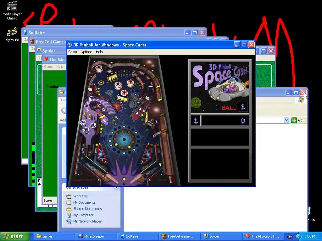The width and height of the screenshot is (322, 241).
Task: Click the BALL 1 indicator in Pinball
Action: [x=234, y=107]
